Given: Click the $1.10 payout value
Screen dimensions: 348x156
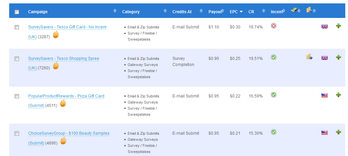Looking at the screenshot, I should [214, 27].
